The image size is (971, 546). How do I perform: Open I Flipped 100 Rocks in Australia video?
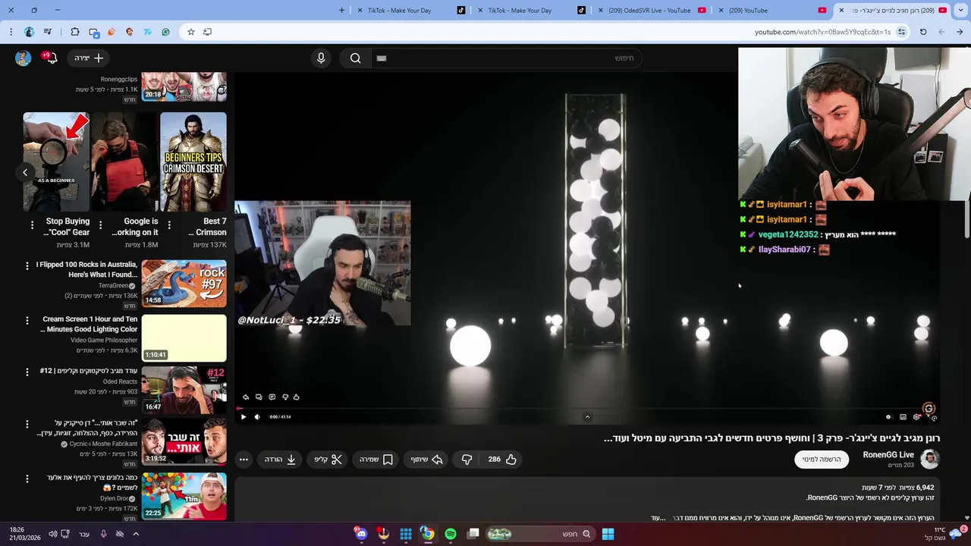184,284
